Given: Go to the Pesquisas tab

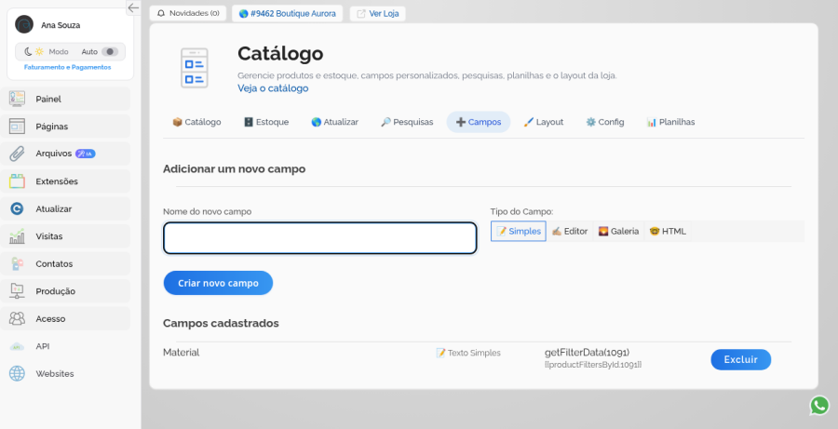Looking at the screenshot, I should coord(407,122).
